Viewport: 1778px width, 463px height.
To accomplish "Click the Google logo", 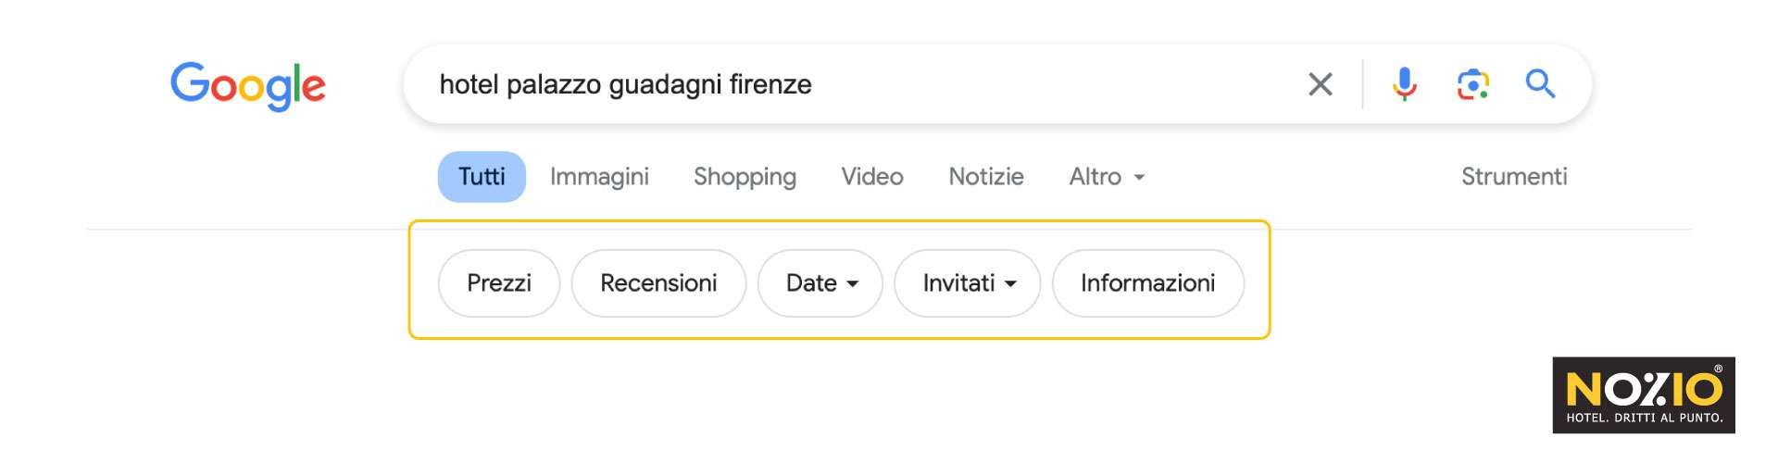I will coord(247,85).
